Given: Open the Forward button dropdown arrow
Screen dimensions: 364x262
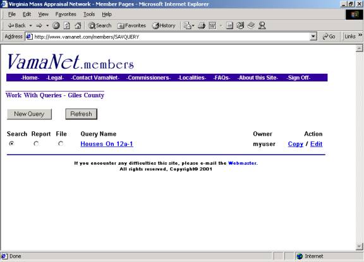Looking at the screenshot, I should [47, 26].
